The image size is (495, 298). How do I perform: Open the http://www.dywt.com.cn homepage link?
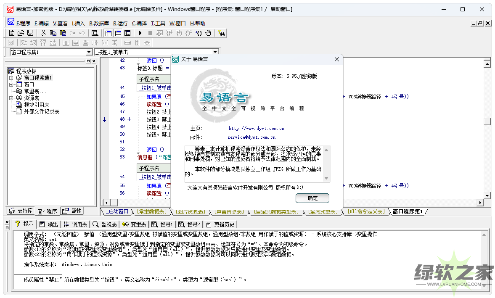(x=256, y=128)
